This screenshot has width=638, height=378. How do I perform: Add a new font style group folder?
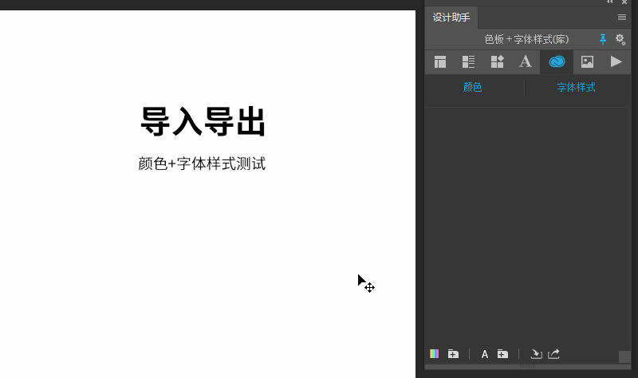point(502,354)
